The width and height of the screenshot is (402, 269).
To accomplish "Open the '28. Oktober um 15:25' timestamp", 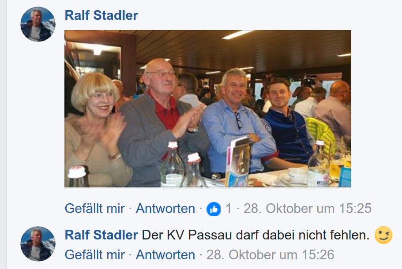I will [x=308, y=209].
